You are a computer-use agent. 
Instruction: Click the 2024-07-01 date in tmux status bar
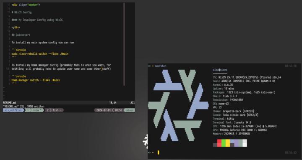[103, 110]
